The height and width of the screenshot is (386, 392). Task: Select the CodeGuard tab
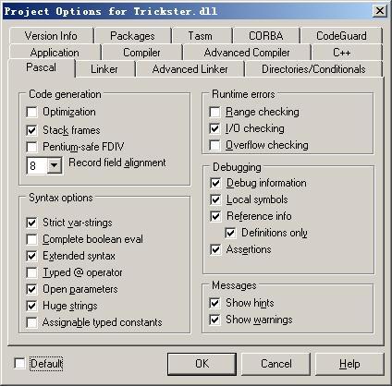tap(341, 36)
